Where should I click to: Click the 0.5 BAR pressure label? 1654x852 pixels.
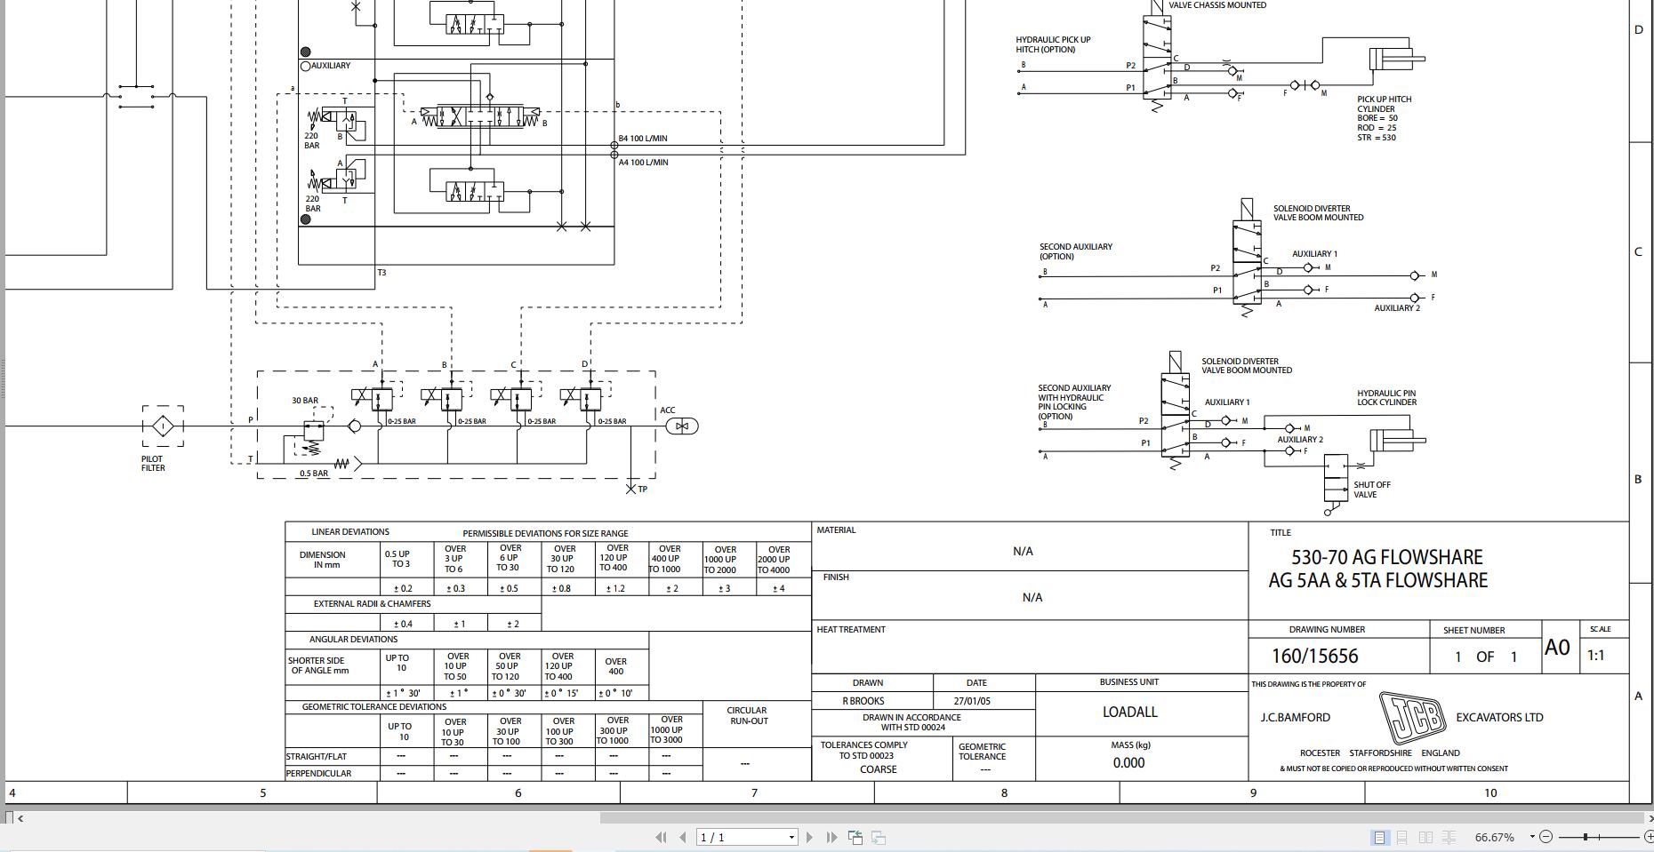[x=313, y=474]
